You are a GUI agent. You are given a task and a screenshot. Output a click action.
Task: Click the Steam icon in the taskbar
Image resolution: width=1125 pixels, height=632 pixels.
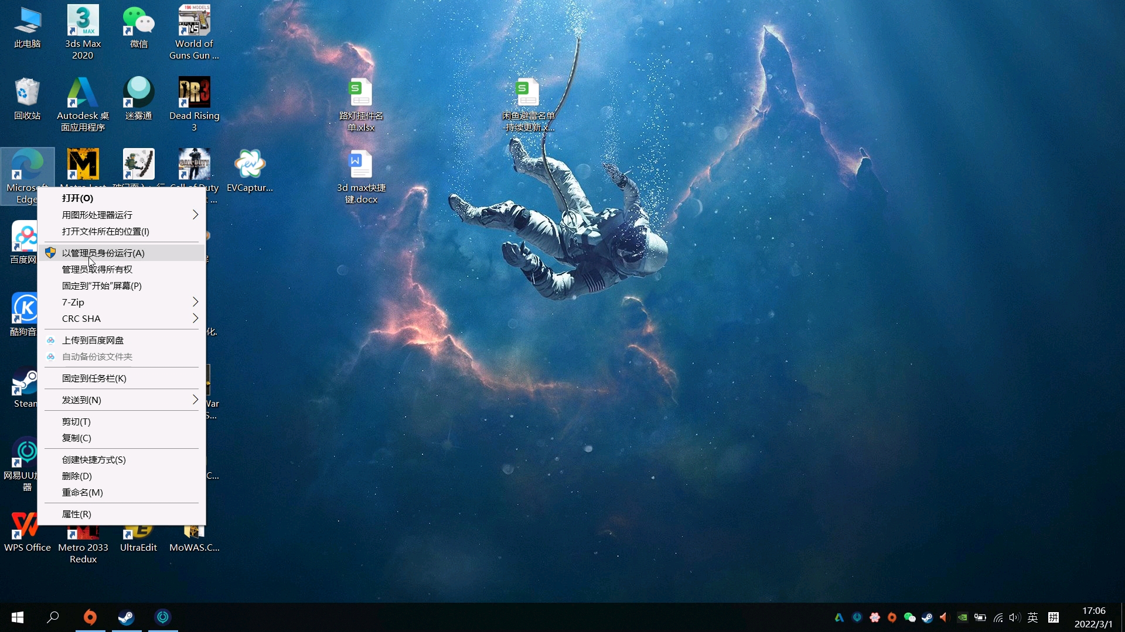click(126, 617)
